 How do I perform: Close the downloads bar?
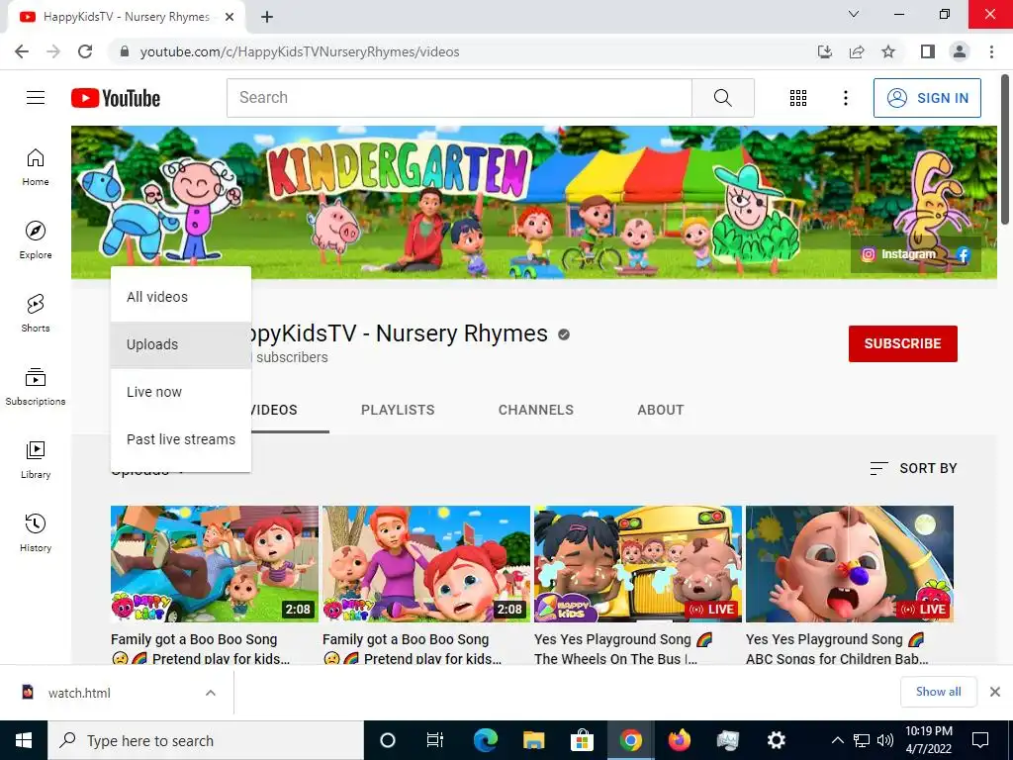point(995,692)
